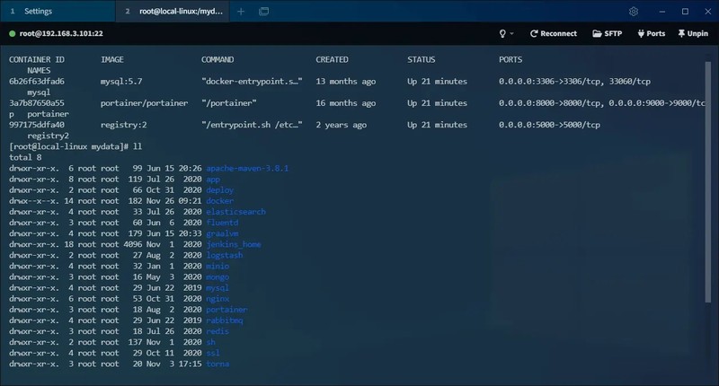The image size is (719, 386).
Task: Click the redis directory name
Action: (x=217, y=331)
